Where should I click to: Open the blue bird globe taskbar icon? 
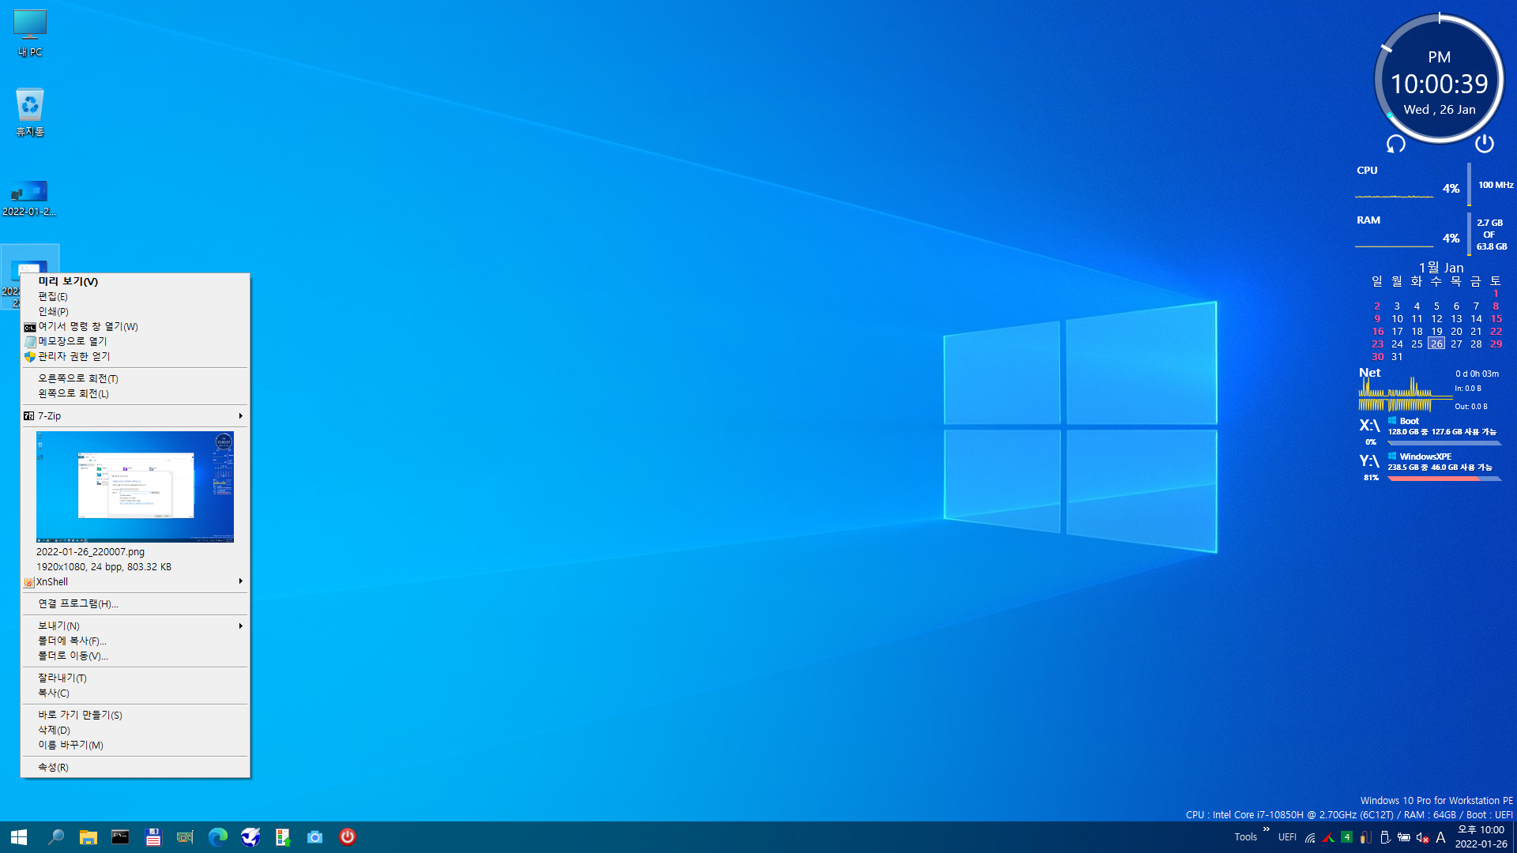pyautogui.click(x=250, y=837)
